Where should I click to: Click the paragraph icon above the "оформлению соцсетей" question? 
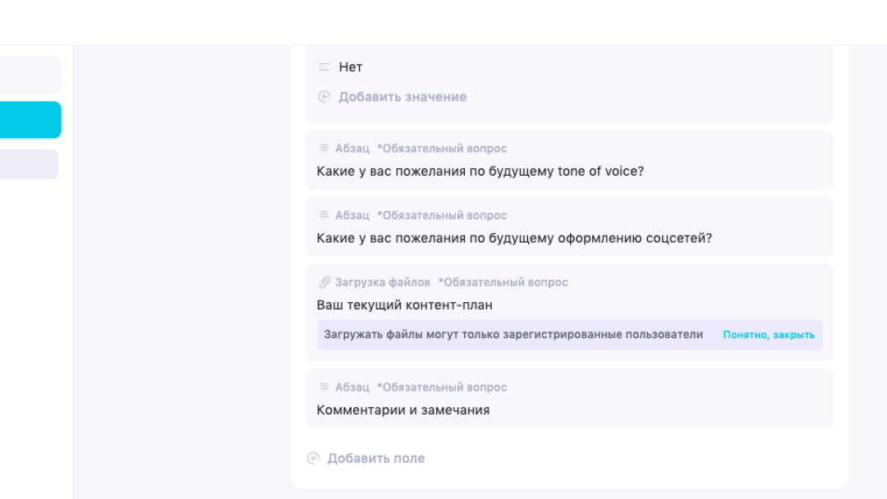click(x=324, y=215)
